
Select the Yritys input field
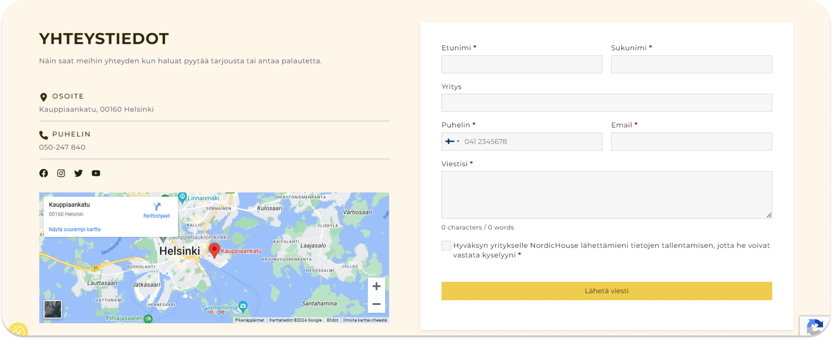pyautogui.click(x=606, y=103)
